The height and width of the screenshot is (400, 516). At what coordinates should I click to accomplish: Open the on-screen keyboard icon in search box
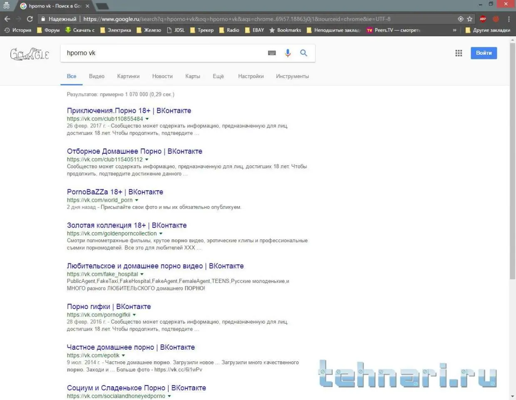click(272, 53)
